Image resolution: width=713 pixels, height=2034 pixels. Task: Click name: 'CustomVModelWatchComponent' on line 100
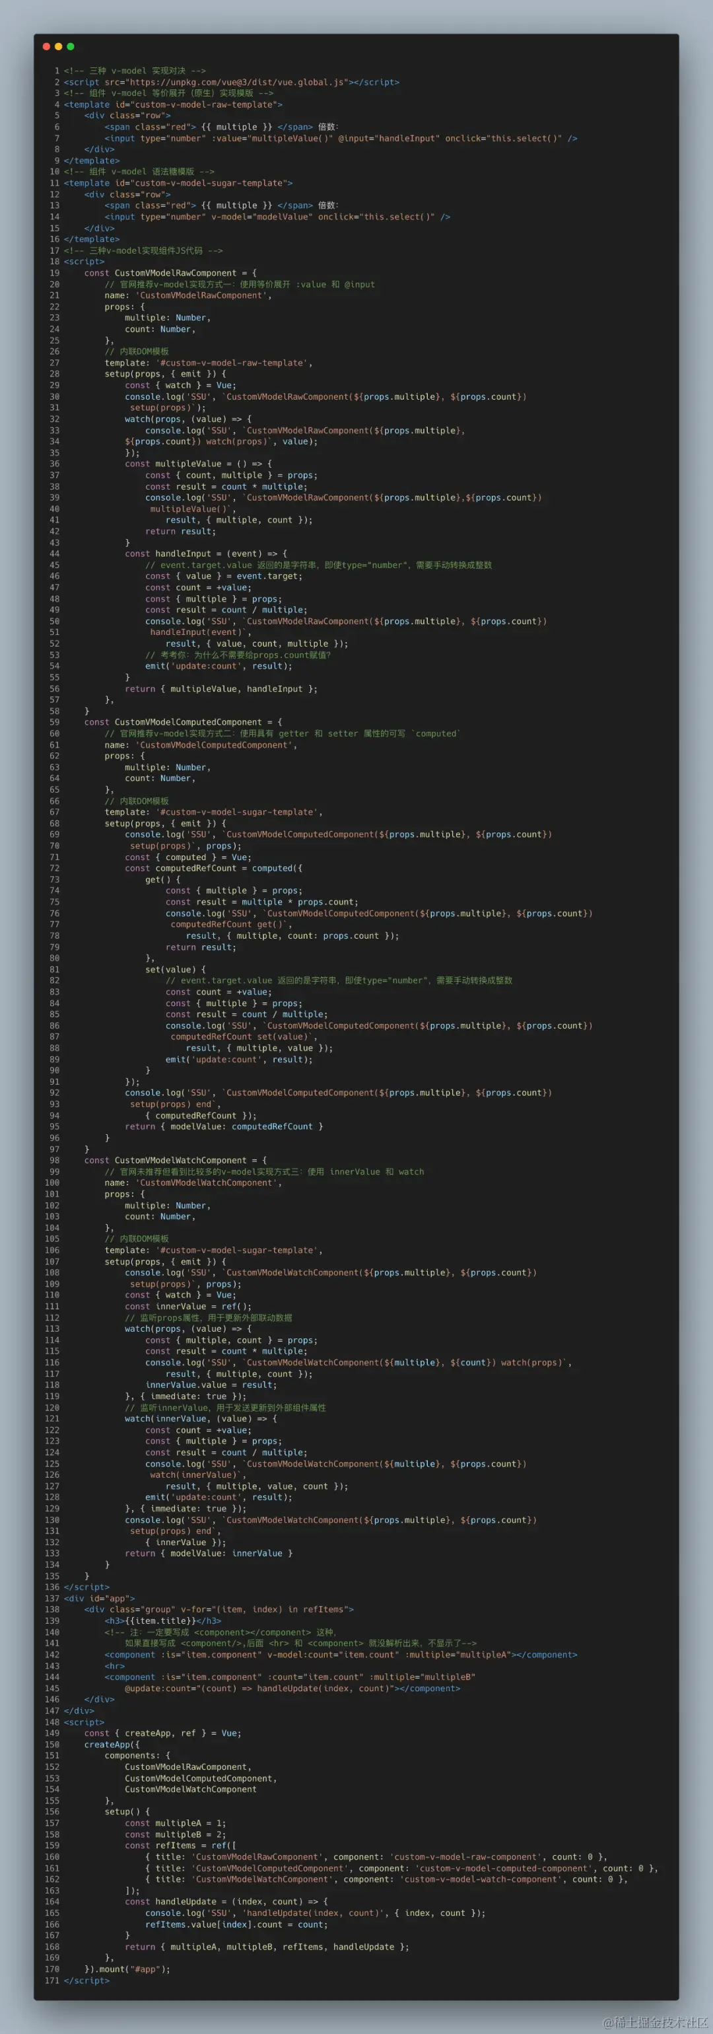coord(193,1183)
